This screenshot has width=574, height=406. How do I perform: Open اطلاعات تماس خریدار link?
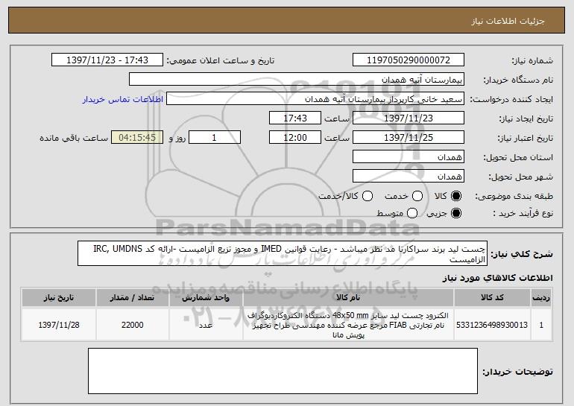(123, 100)
